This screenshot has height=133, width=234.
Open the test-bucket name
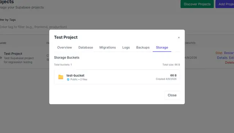click(75, 75)
